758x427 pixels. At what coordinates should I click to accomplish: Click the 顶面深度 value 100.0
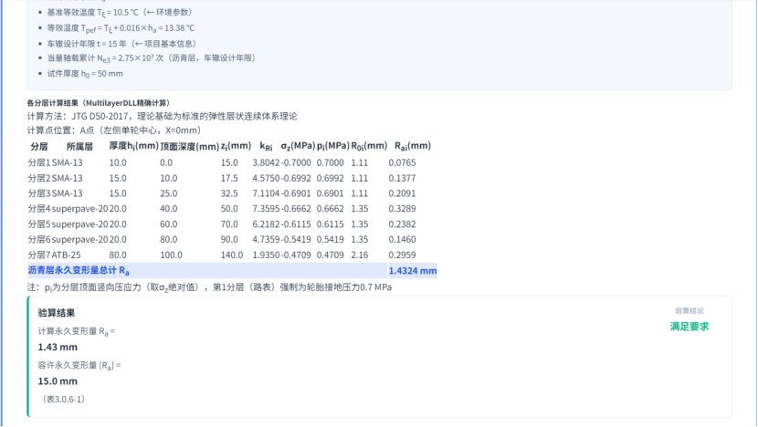click(x=171, y=255)
